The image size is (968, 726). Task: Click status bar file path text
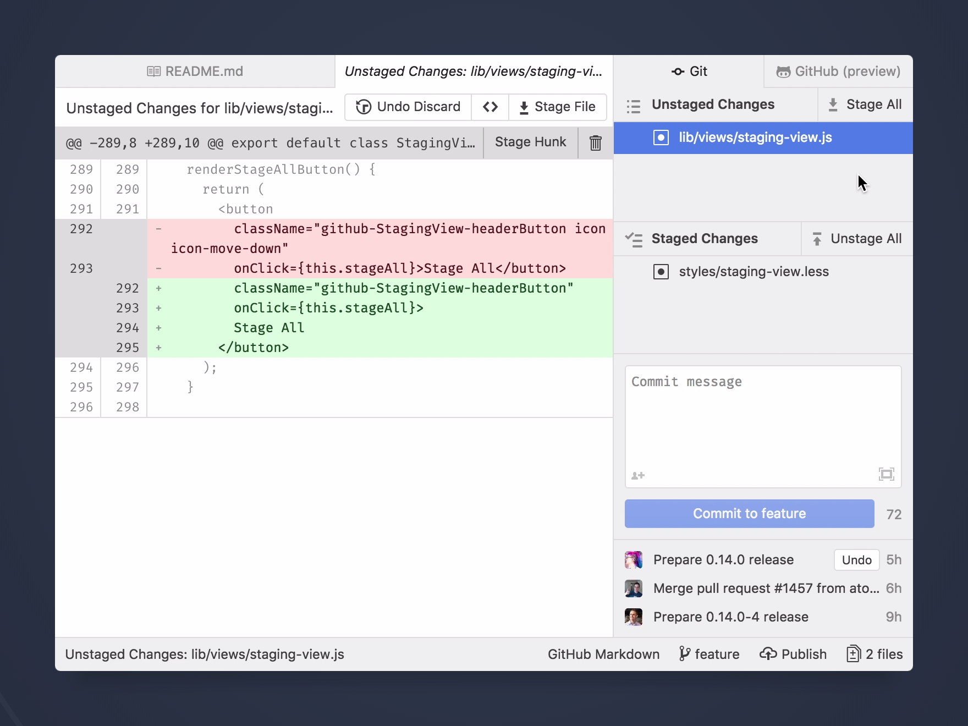[x=205, y=654]
